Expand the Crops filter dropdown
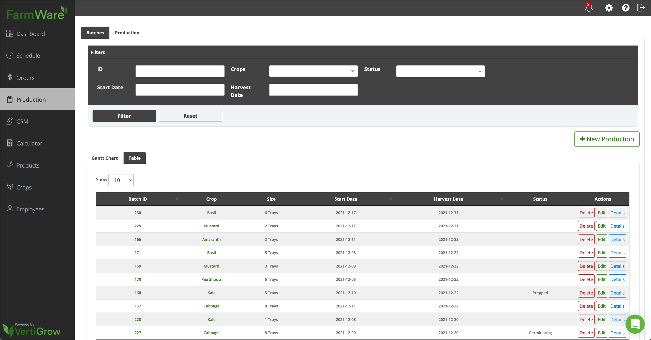The height and width of the screenshot is (340, 651). (x=313, y=71)
